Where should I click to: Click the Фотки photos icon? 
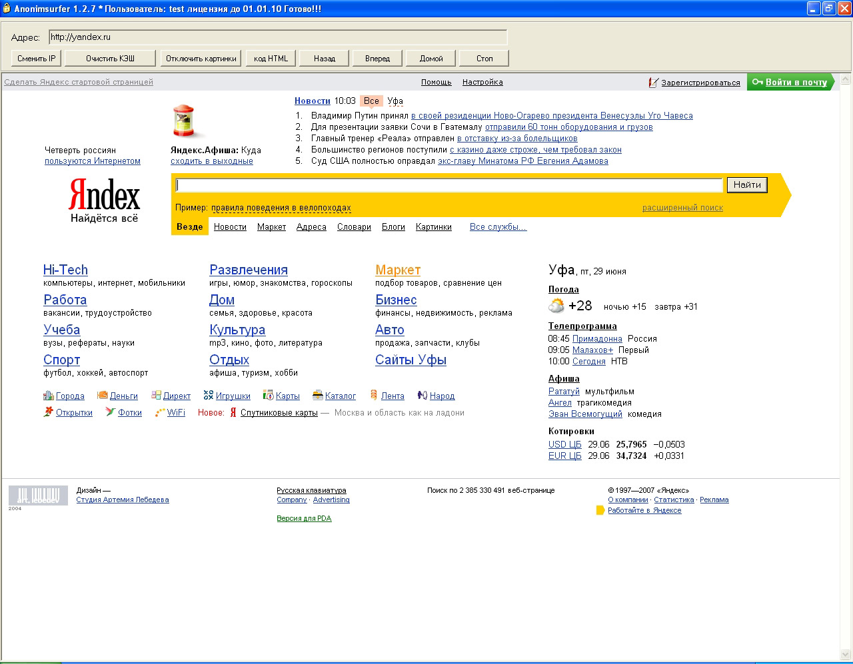click(110, 412)
